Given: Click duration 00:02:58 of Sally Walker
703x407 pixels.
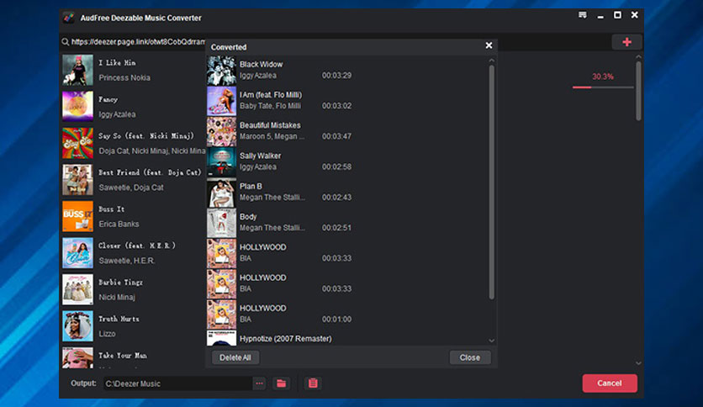Looking at the screenshot, I should 336,166.
